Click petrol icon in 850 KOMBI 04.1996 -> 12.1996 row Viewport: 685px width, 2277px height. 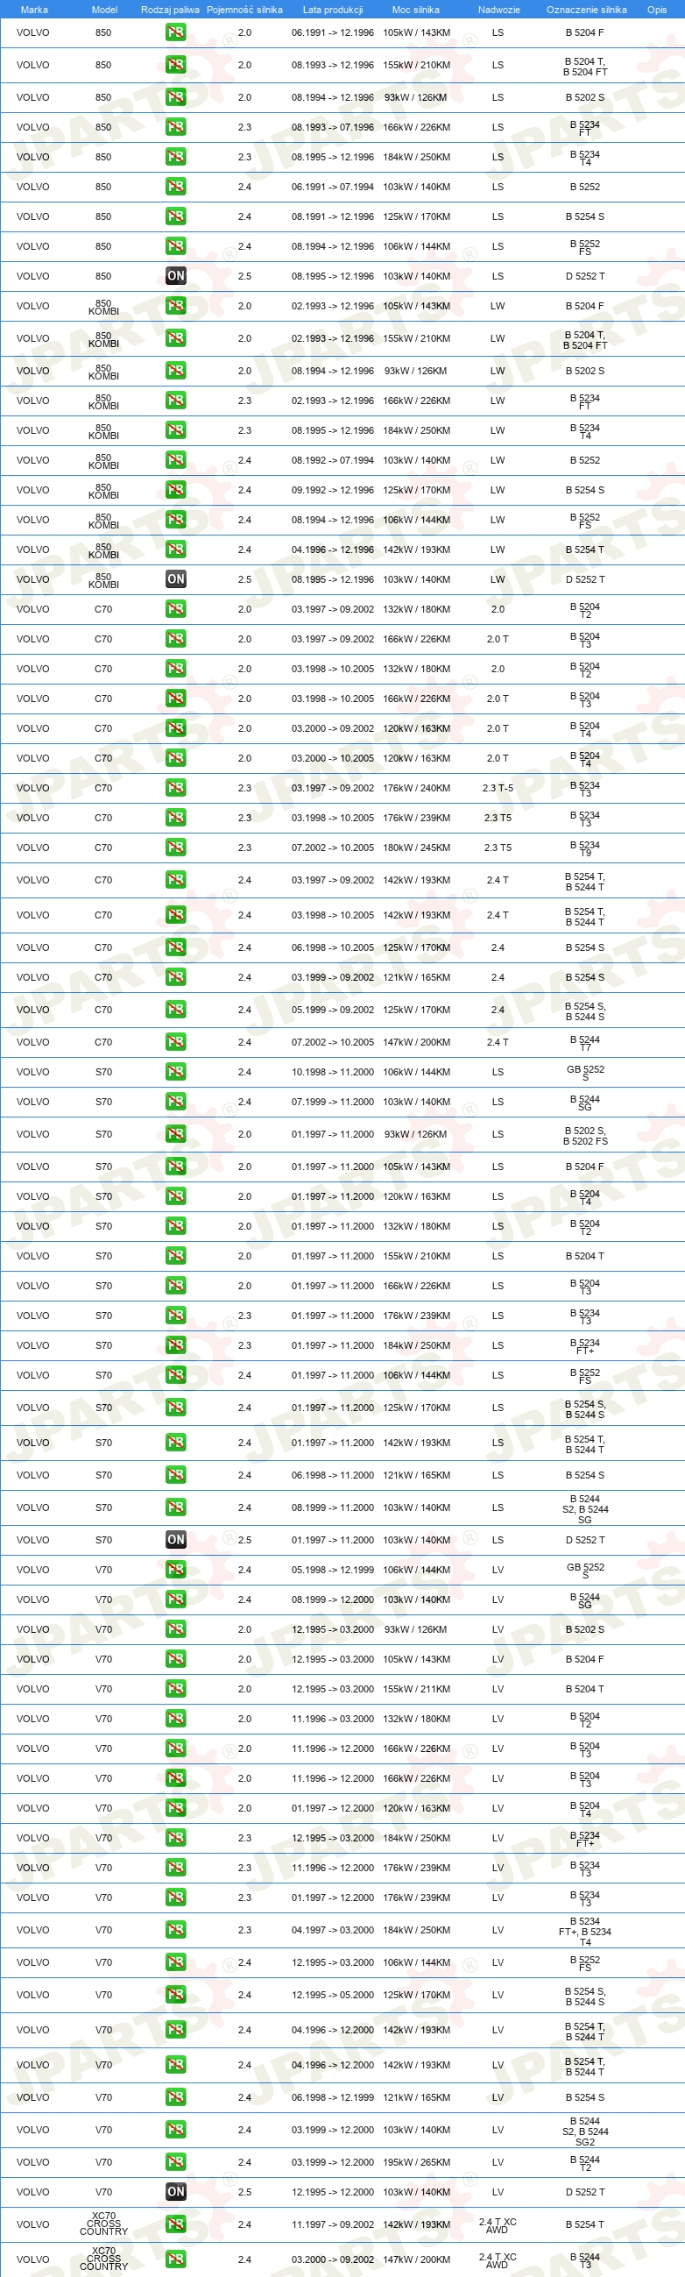coord(176,549)
